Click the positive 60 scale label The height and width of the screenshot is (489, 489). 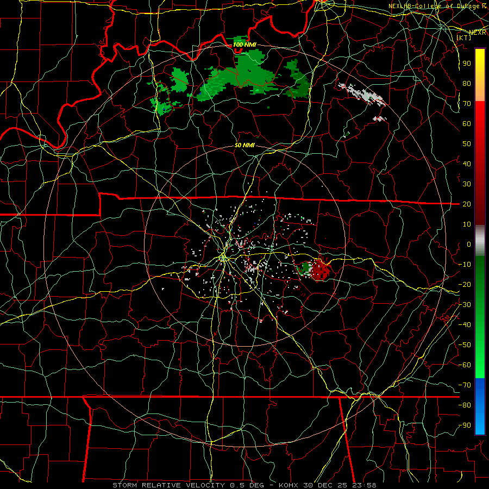pos(467,124)
